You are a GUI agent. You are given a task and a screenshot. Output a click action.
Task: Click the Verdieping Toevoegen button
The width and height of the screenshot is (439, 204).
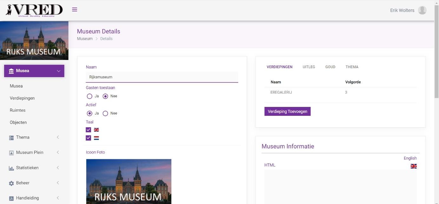(287, 111)
